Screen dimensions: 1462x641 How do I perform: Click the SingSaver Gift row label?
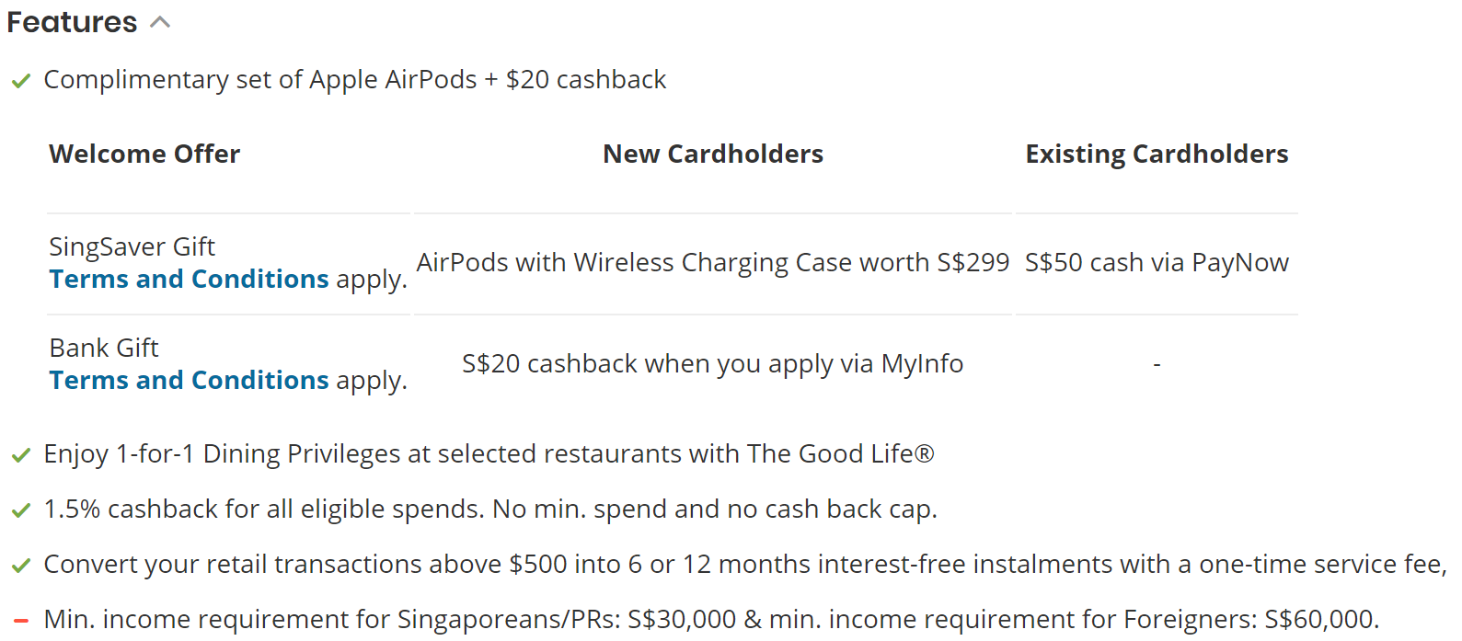coord(132,246)
